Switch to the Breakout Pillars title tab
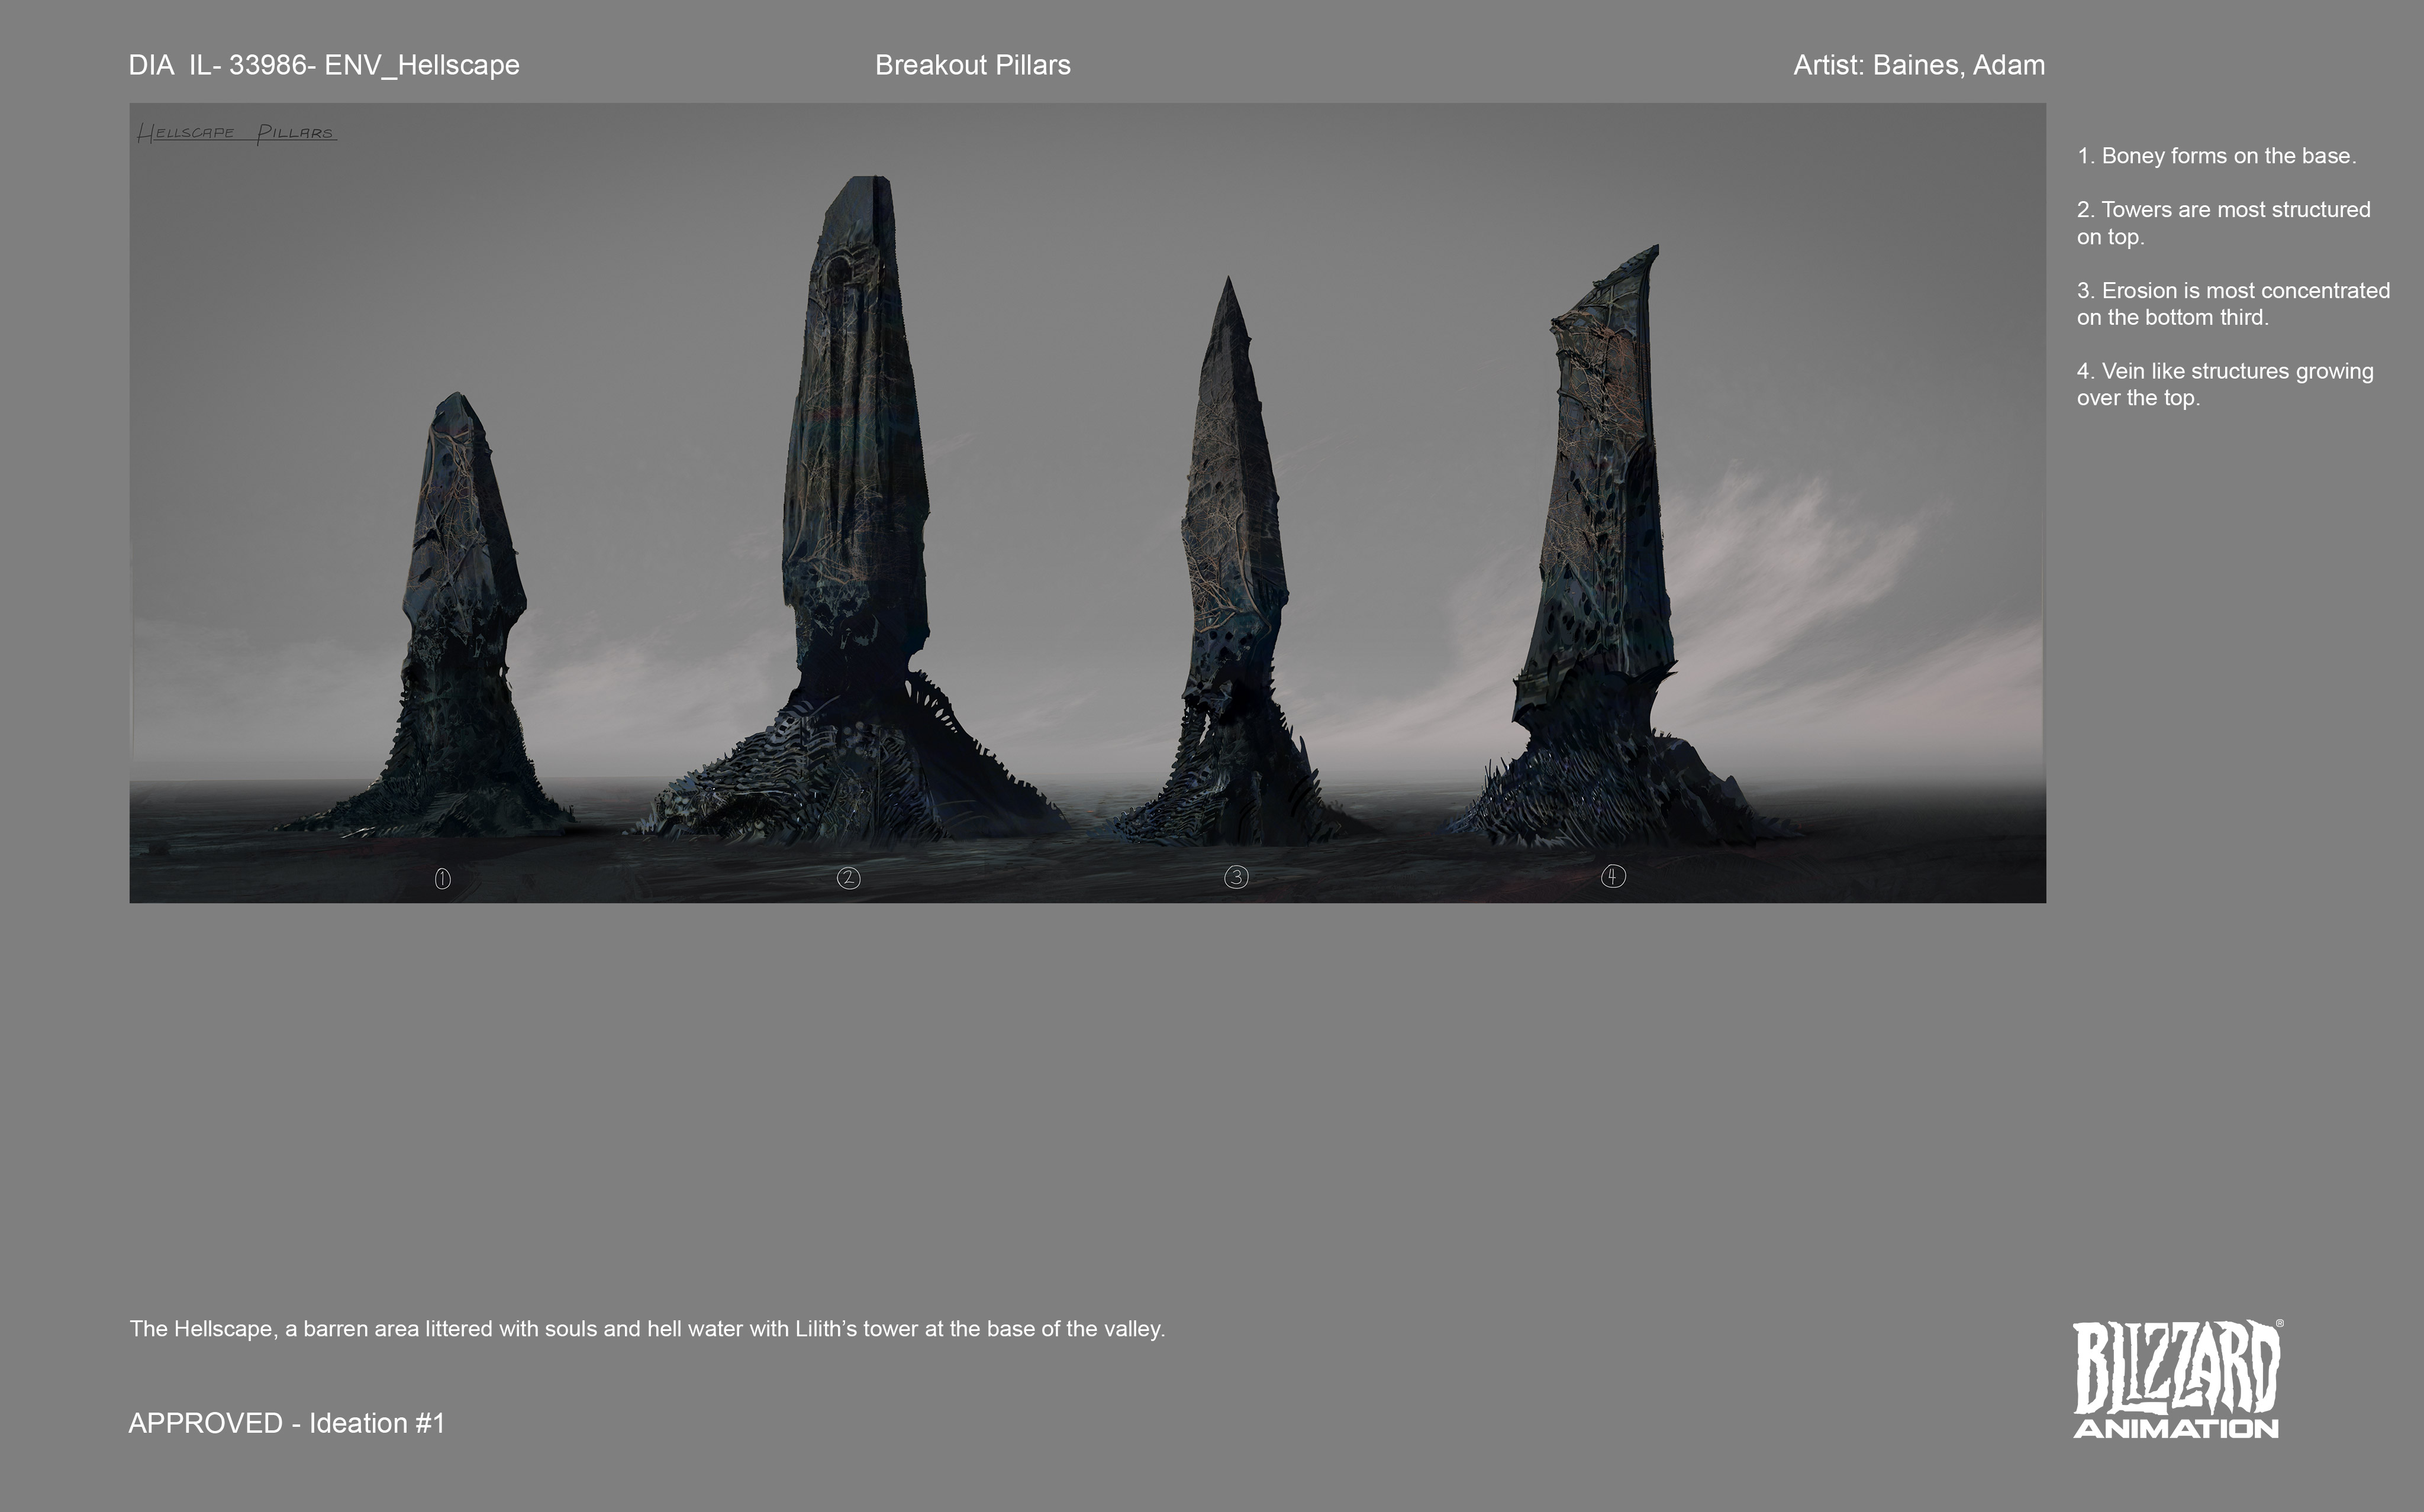This screenshot has height=1512, width=2424. click(972, 66)
